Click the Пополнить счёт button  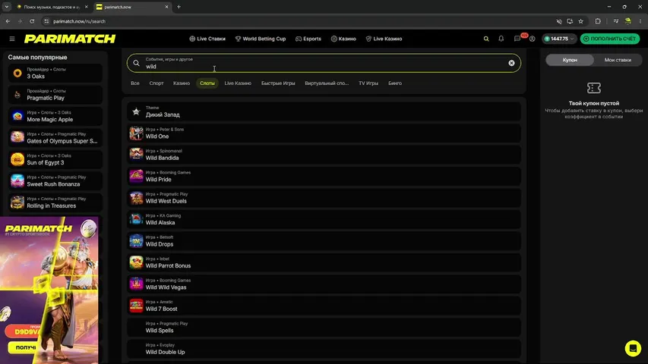click(610, 39)
